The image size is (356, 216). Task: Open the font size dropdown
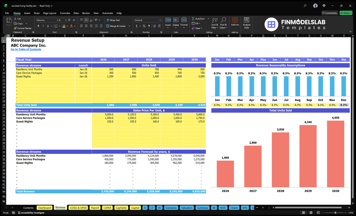[x=65, y=20]
